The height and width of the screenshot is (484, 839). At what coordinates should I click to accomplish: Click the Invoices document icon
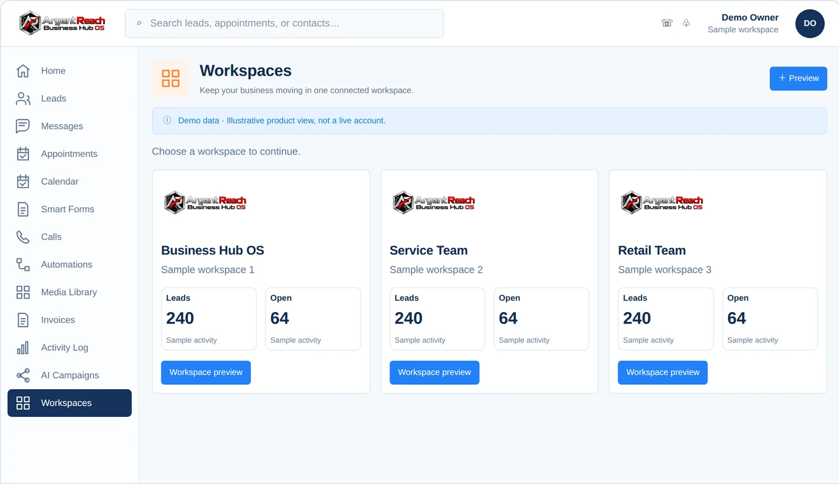(23, 320)
